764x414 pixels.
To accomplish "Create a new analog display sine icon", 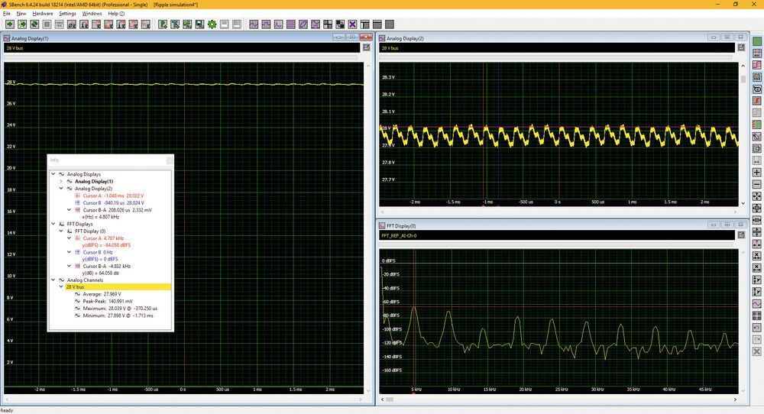I will [254, 24].
